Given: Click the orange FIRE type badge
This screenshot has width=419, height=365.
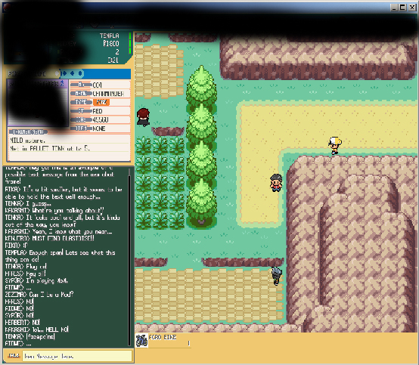Looking at the screenshot, I should click(x=101, y=102).
